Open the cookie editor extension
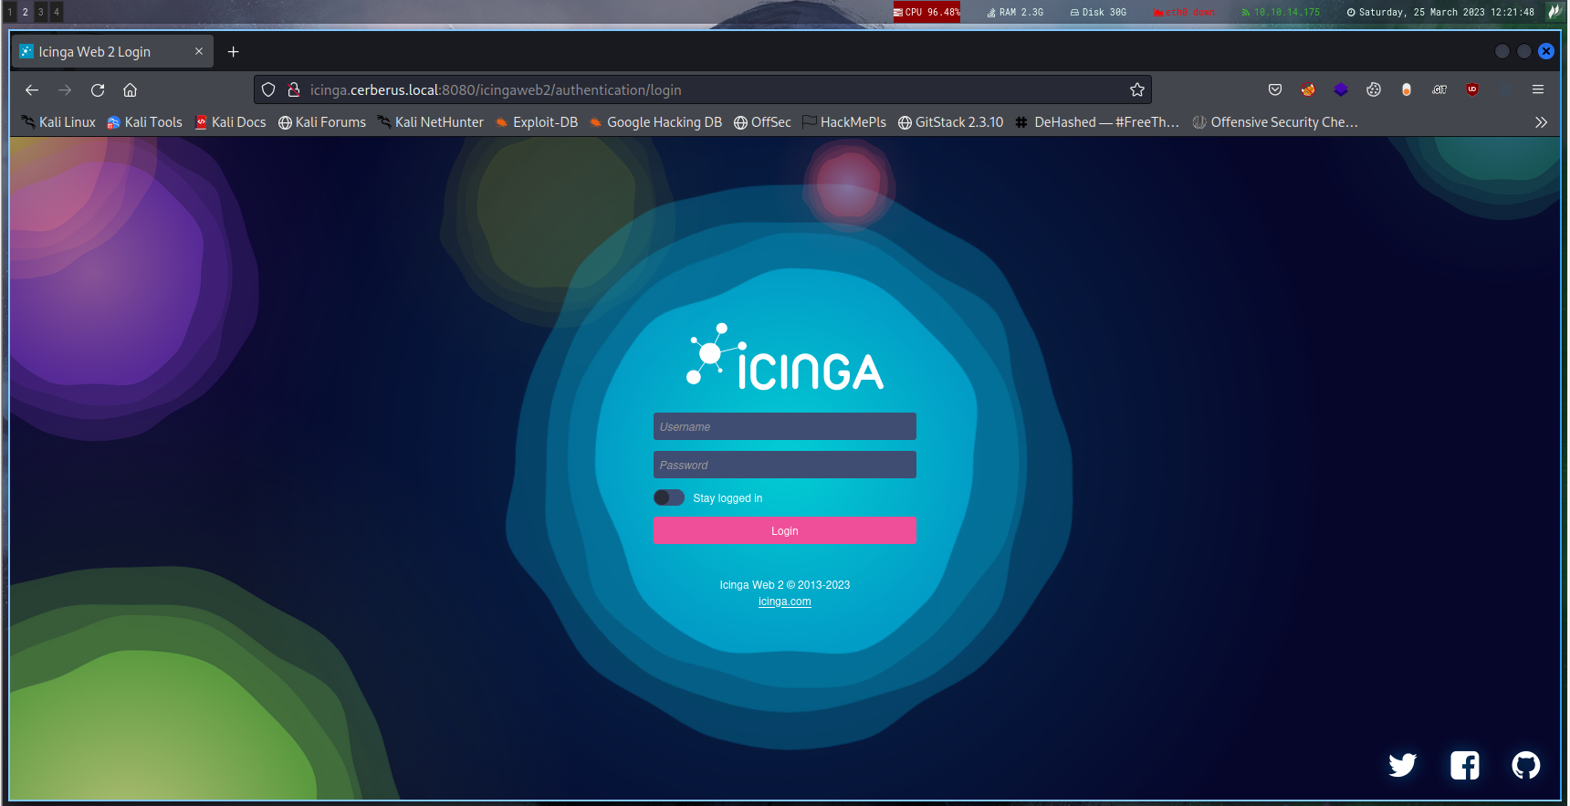 [1374, 89]
